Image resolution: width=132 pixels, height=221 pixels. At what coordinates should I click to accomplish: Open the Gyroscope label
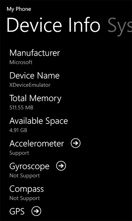pyautogui.click(x=29, y=166)
